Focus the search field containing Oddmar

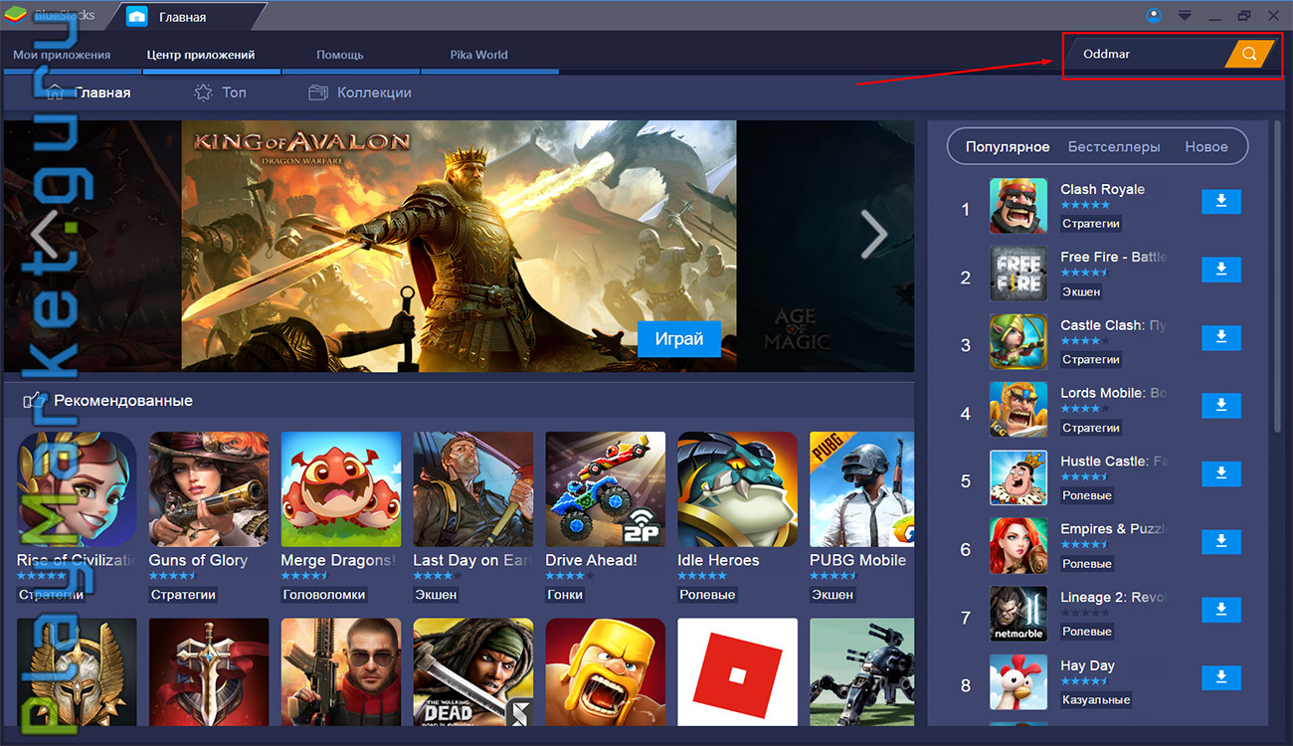pyautogui.click(x=1147, y=54)
